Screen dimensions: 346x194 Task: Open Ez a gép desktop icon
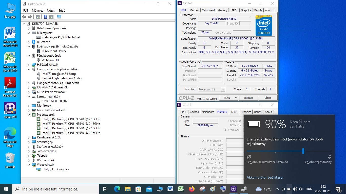[x=10, y=11]
